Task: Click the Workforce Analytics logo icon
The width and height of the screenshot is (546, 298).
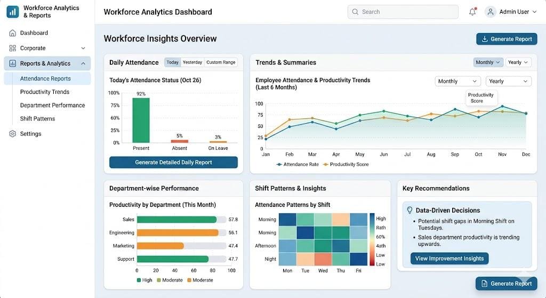Action: [13, 12]
